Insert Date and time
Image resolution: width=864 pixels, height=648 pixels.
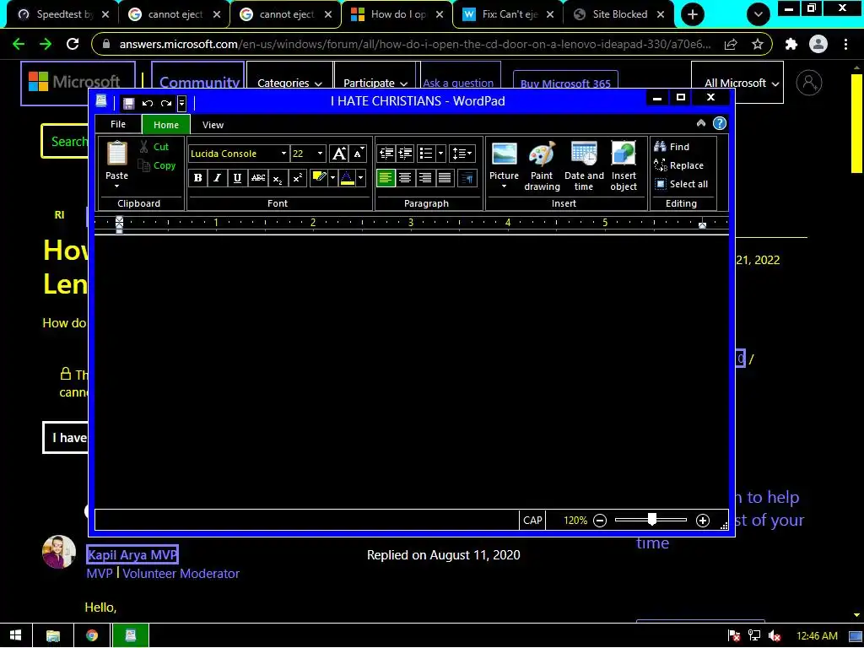click(584, 165)
